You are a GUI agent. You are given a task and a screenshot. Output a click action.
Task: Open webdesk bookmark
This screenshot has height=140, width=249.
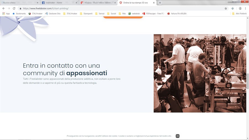click(x=134, y=14)
